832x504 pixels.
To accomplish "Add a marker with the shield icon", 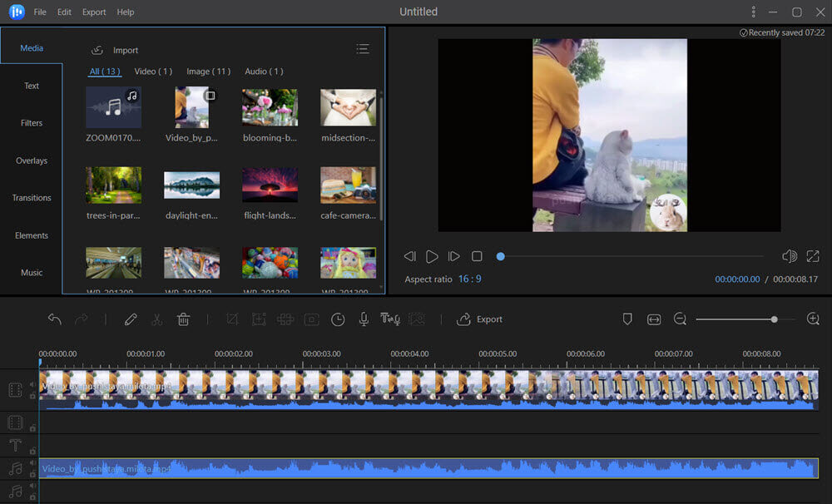I will pyautogui.click(x=628, y=319).
